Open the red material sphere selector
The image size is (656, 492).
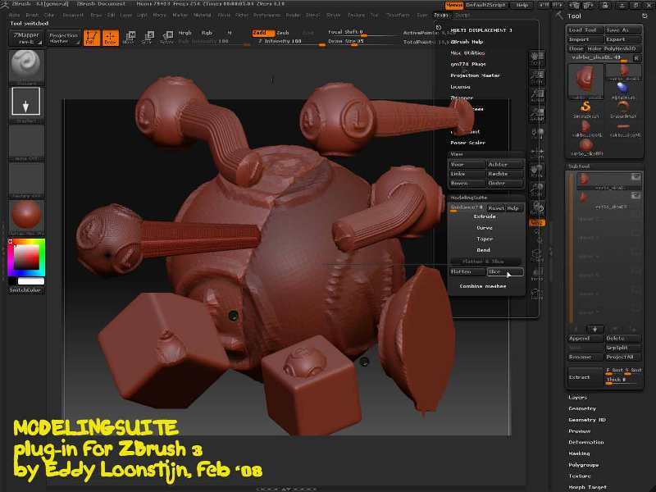26,215
